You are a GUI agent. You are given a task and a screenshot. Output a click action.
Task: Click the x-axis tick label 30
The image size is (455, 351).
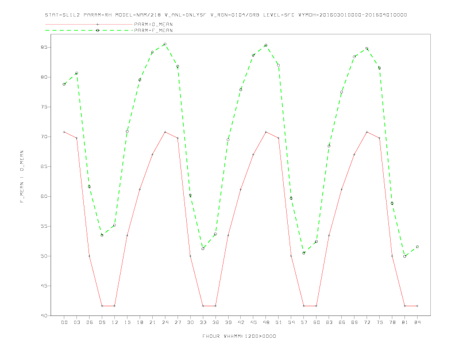(190, 322)
